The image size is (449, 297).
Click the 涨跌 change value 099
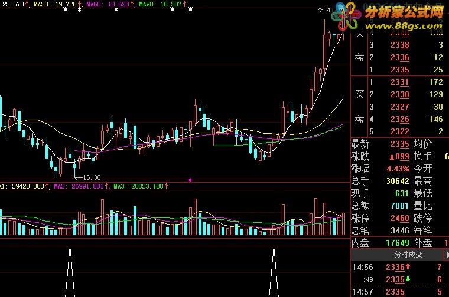click(399, 157)
